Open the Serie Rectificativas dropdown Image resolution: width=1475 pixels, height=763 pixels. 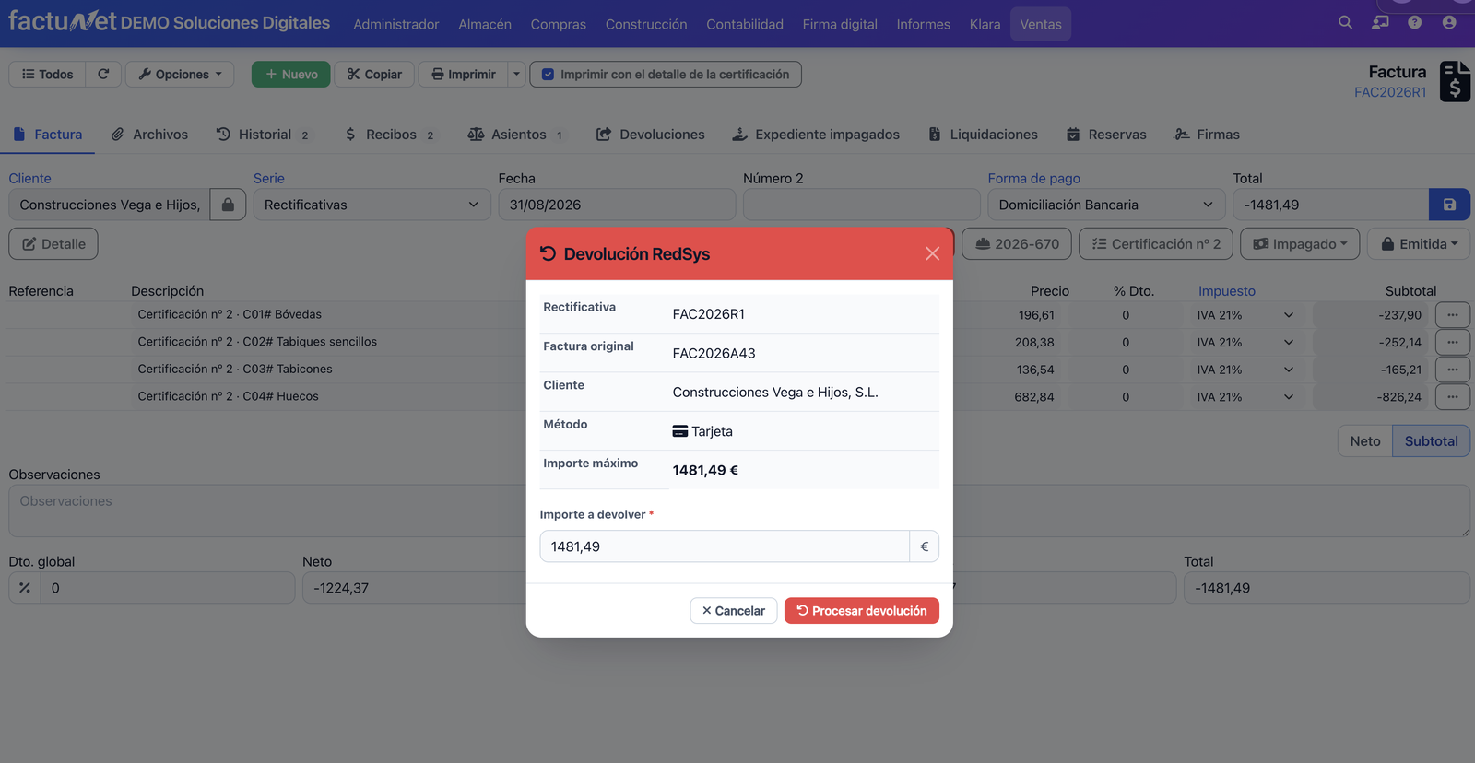[371, 205]
